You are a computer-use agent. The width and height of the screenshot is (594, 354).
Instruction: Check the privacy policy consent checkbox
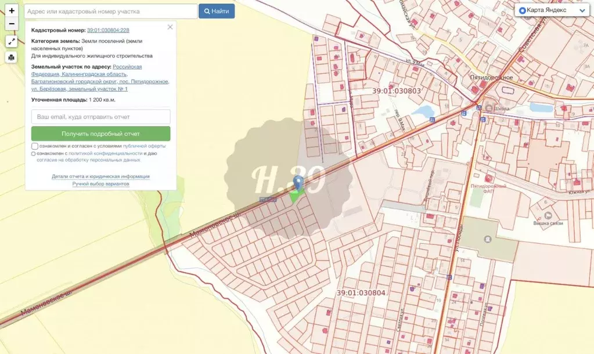[34, 154]
